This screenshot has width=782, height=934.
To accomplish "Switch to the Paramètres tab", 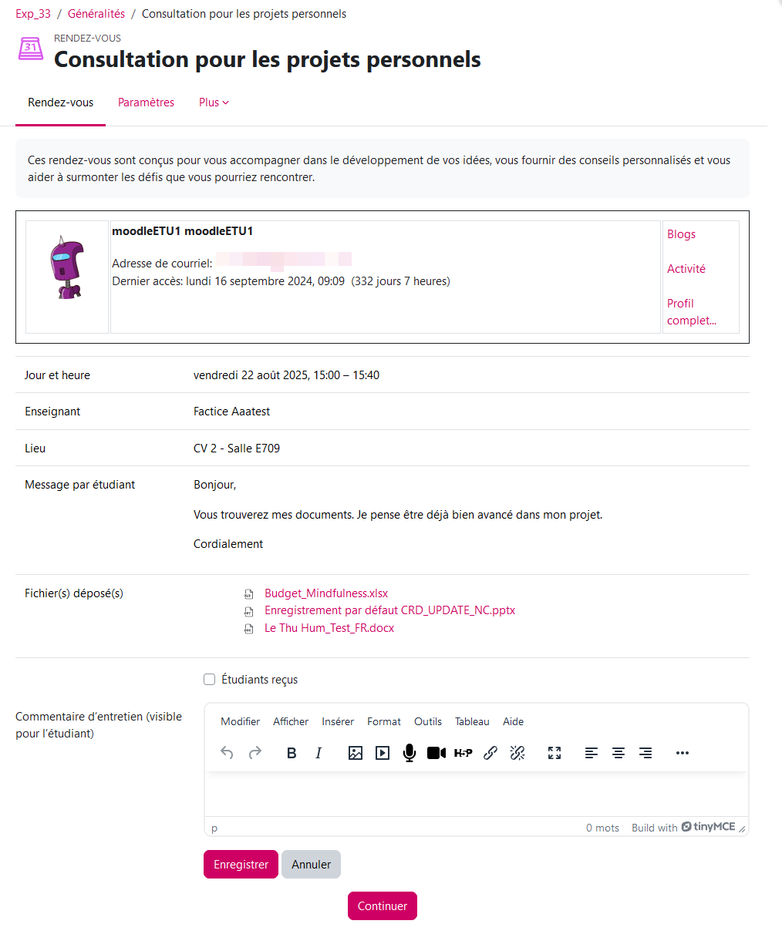I will coord(146,102).
